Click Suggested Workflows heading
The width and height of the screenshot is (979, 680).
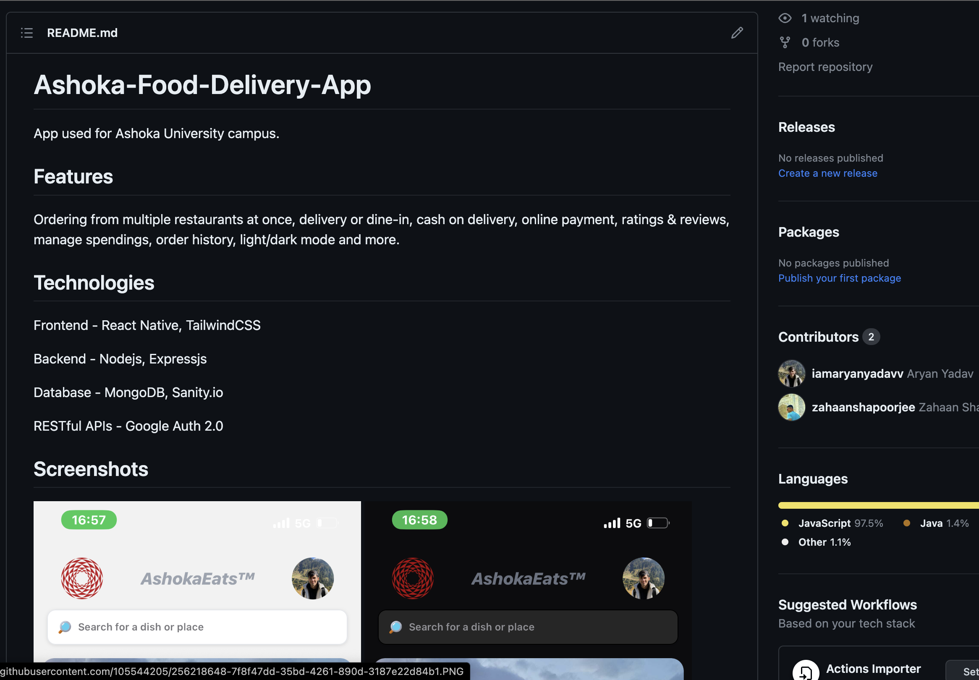tap(847, 604)
